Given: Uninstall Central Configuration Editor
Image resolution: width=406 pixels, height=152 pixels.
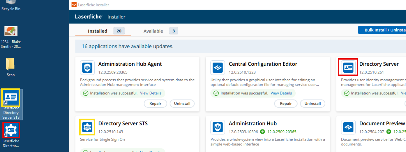Looking at the screenshot, I should pos(313,104).
